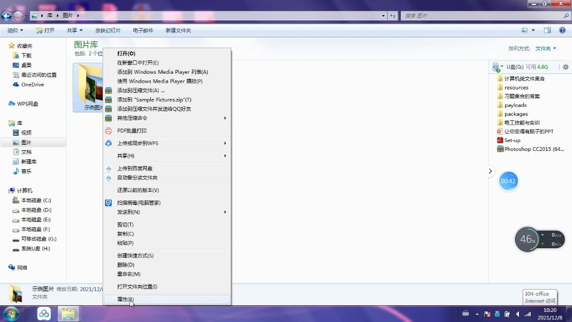572x322 pixels.
Task: Choose 属性(R) from context menu
Action: (x=167, y=299)
